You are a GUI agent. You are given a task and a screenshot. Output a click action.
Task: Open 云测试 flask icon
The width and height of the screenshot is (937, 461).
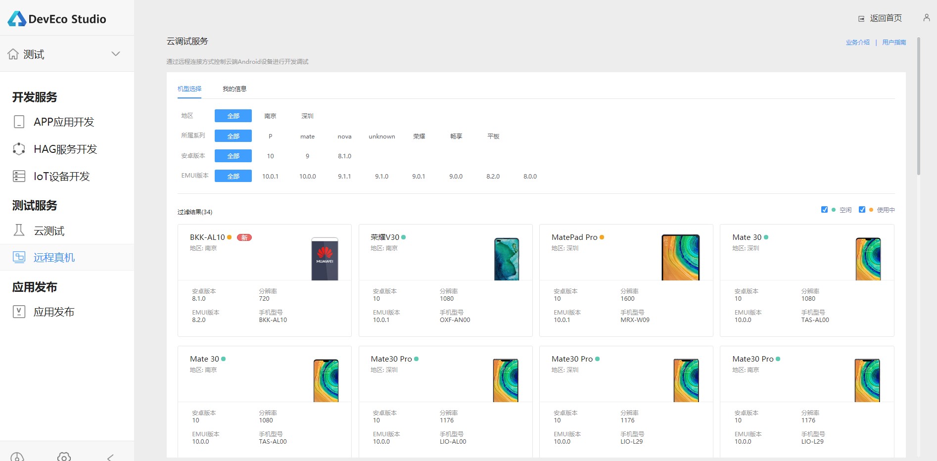pyautogui.click(x=19, y=230)
